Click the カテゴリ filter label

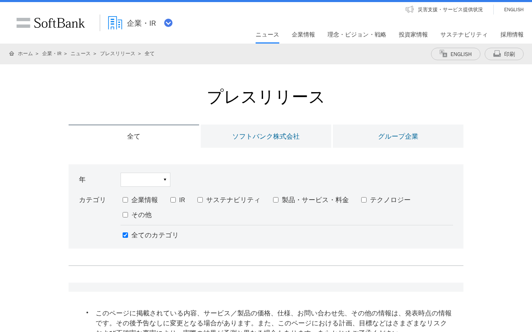tap(92, 200)
